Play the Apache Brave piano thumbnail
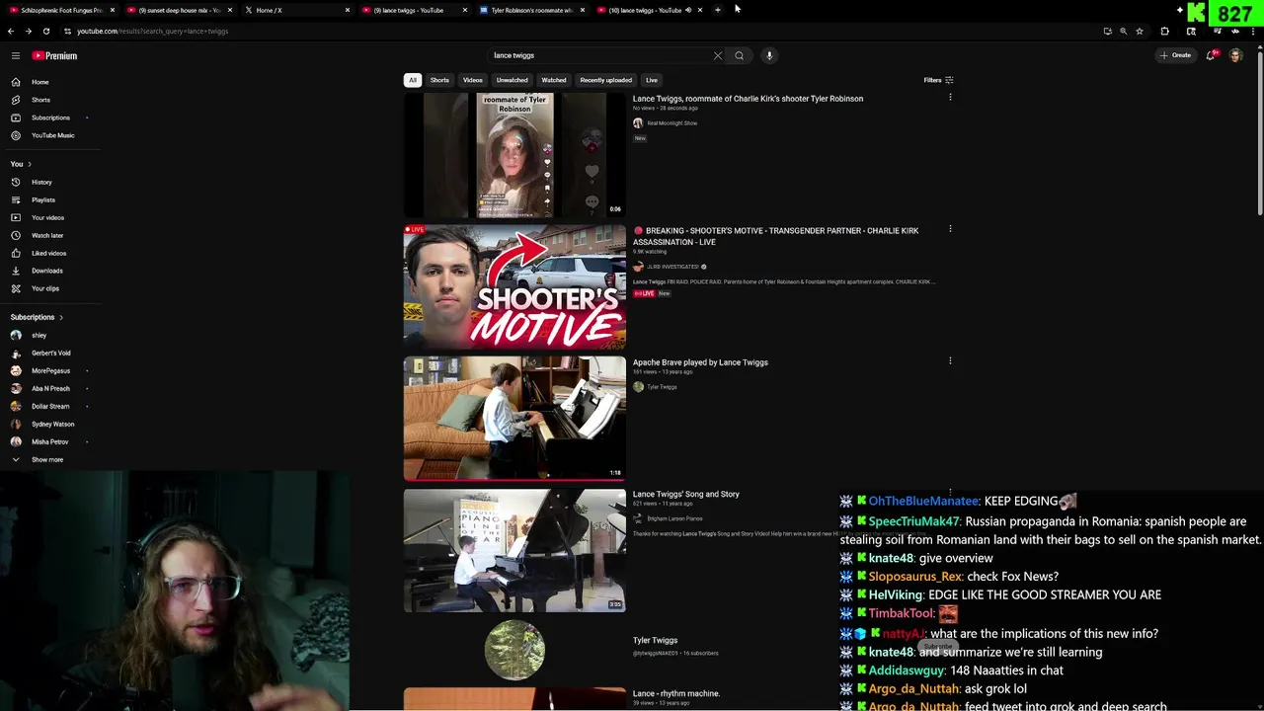 [x=514, y=419]
